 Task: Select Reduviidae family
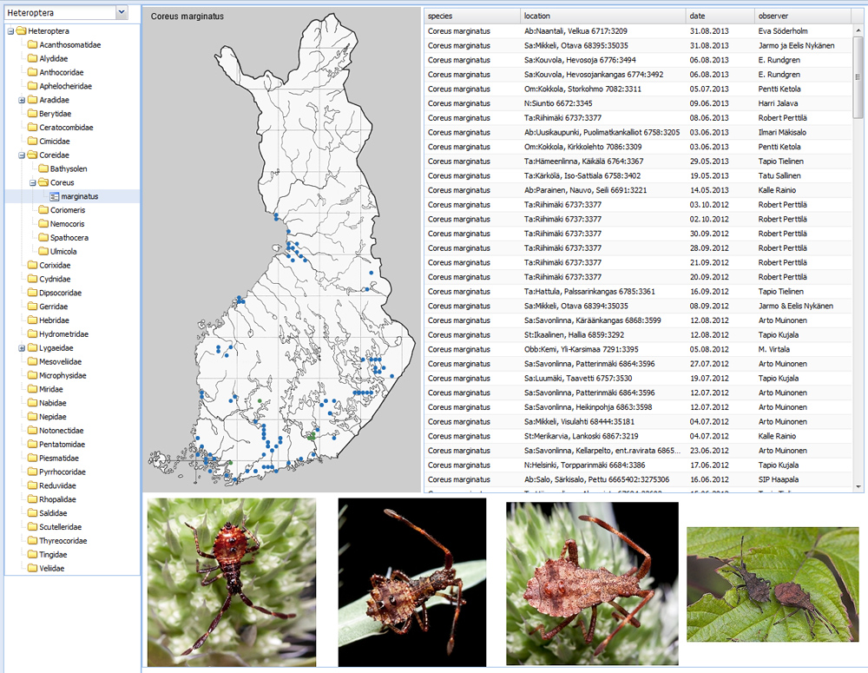(x=57, y=485)
